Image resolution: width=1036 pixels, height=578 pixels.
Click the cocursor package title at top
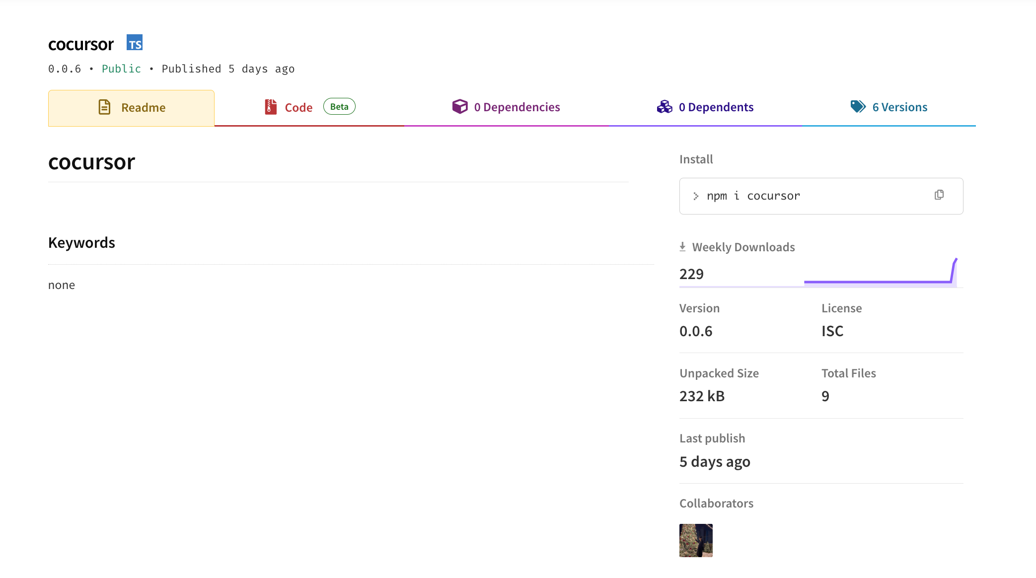pyautogui.click(x=81, y=44)
